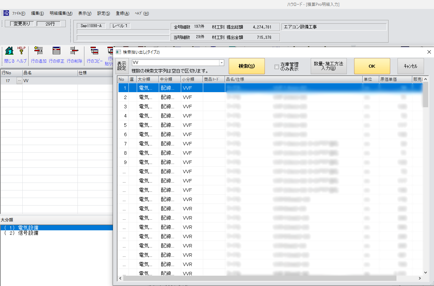Enable 在庫管理のみ表示 checkbox
The image size is (434, 286).
click(x=277, y=67)
